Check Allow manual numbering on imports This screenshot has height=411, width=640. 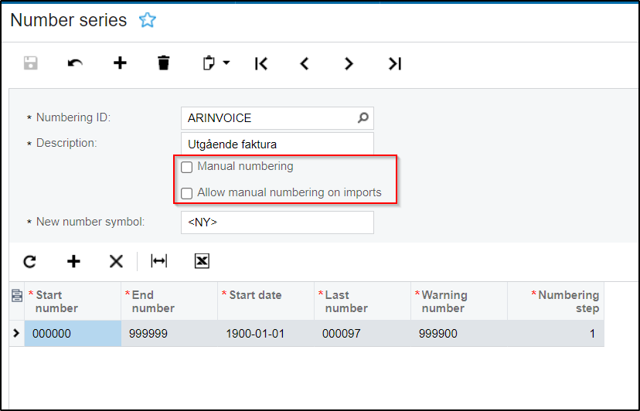(x=186, y=194)
